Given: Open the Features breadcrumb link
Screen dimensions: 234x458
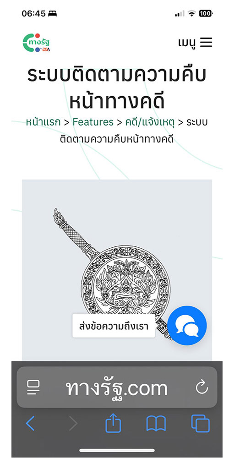Looking at the screenshot, I should pyautogui.click(x=93, y=122).
